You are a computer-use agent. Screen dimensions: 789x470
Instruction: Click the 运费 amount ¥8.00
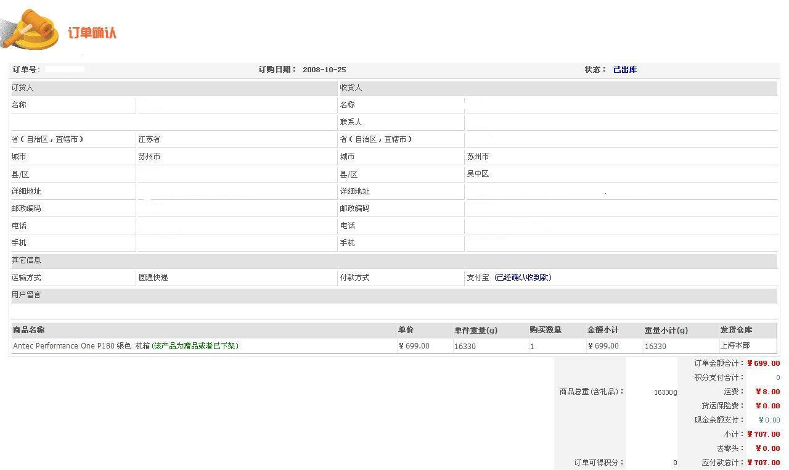tap(767, 392)
